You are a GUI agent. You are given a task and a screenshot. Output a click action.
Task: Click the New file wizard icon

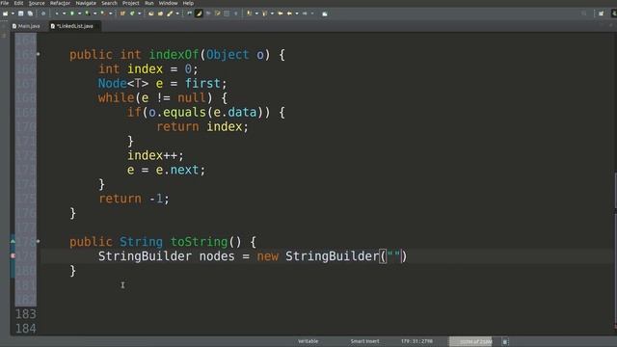(5, 13)
